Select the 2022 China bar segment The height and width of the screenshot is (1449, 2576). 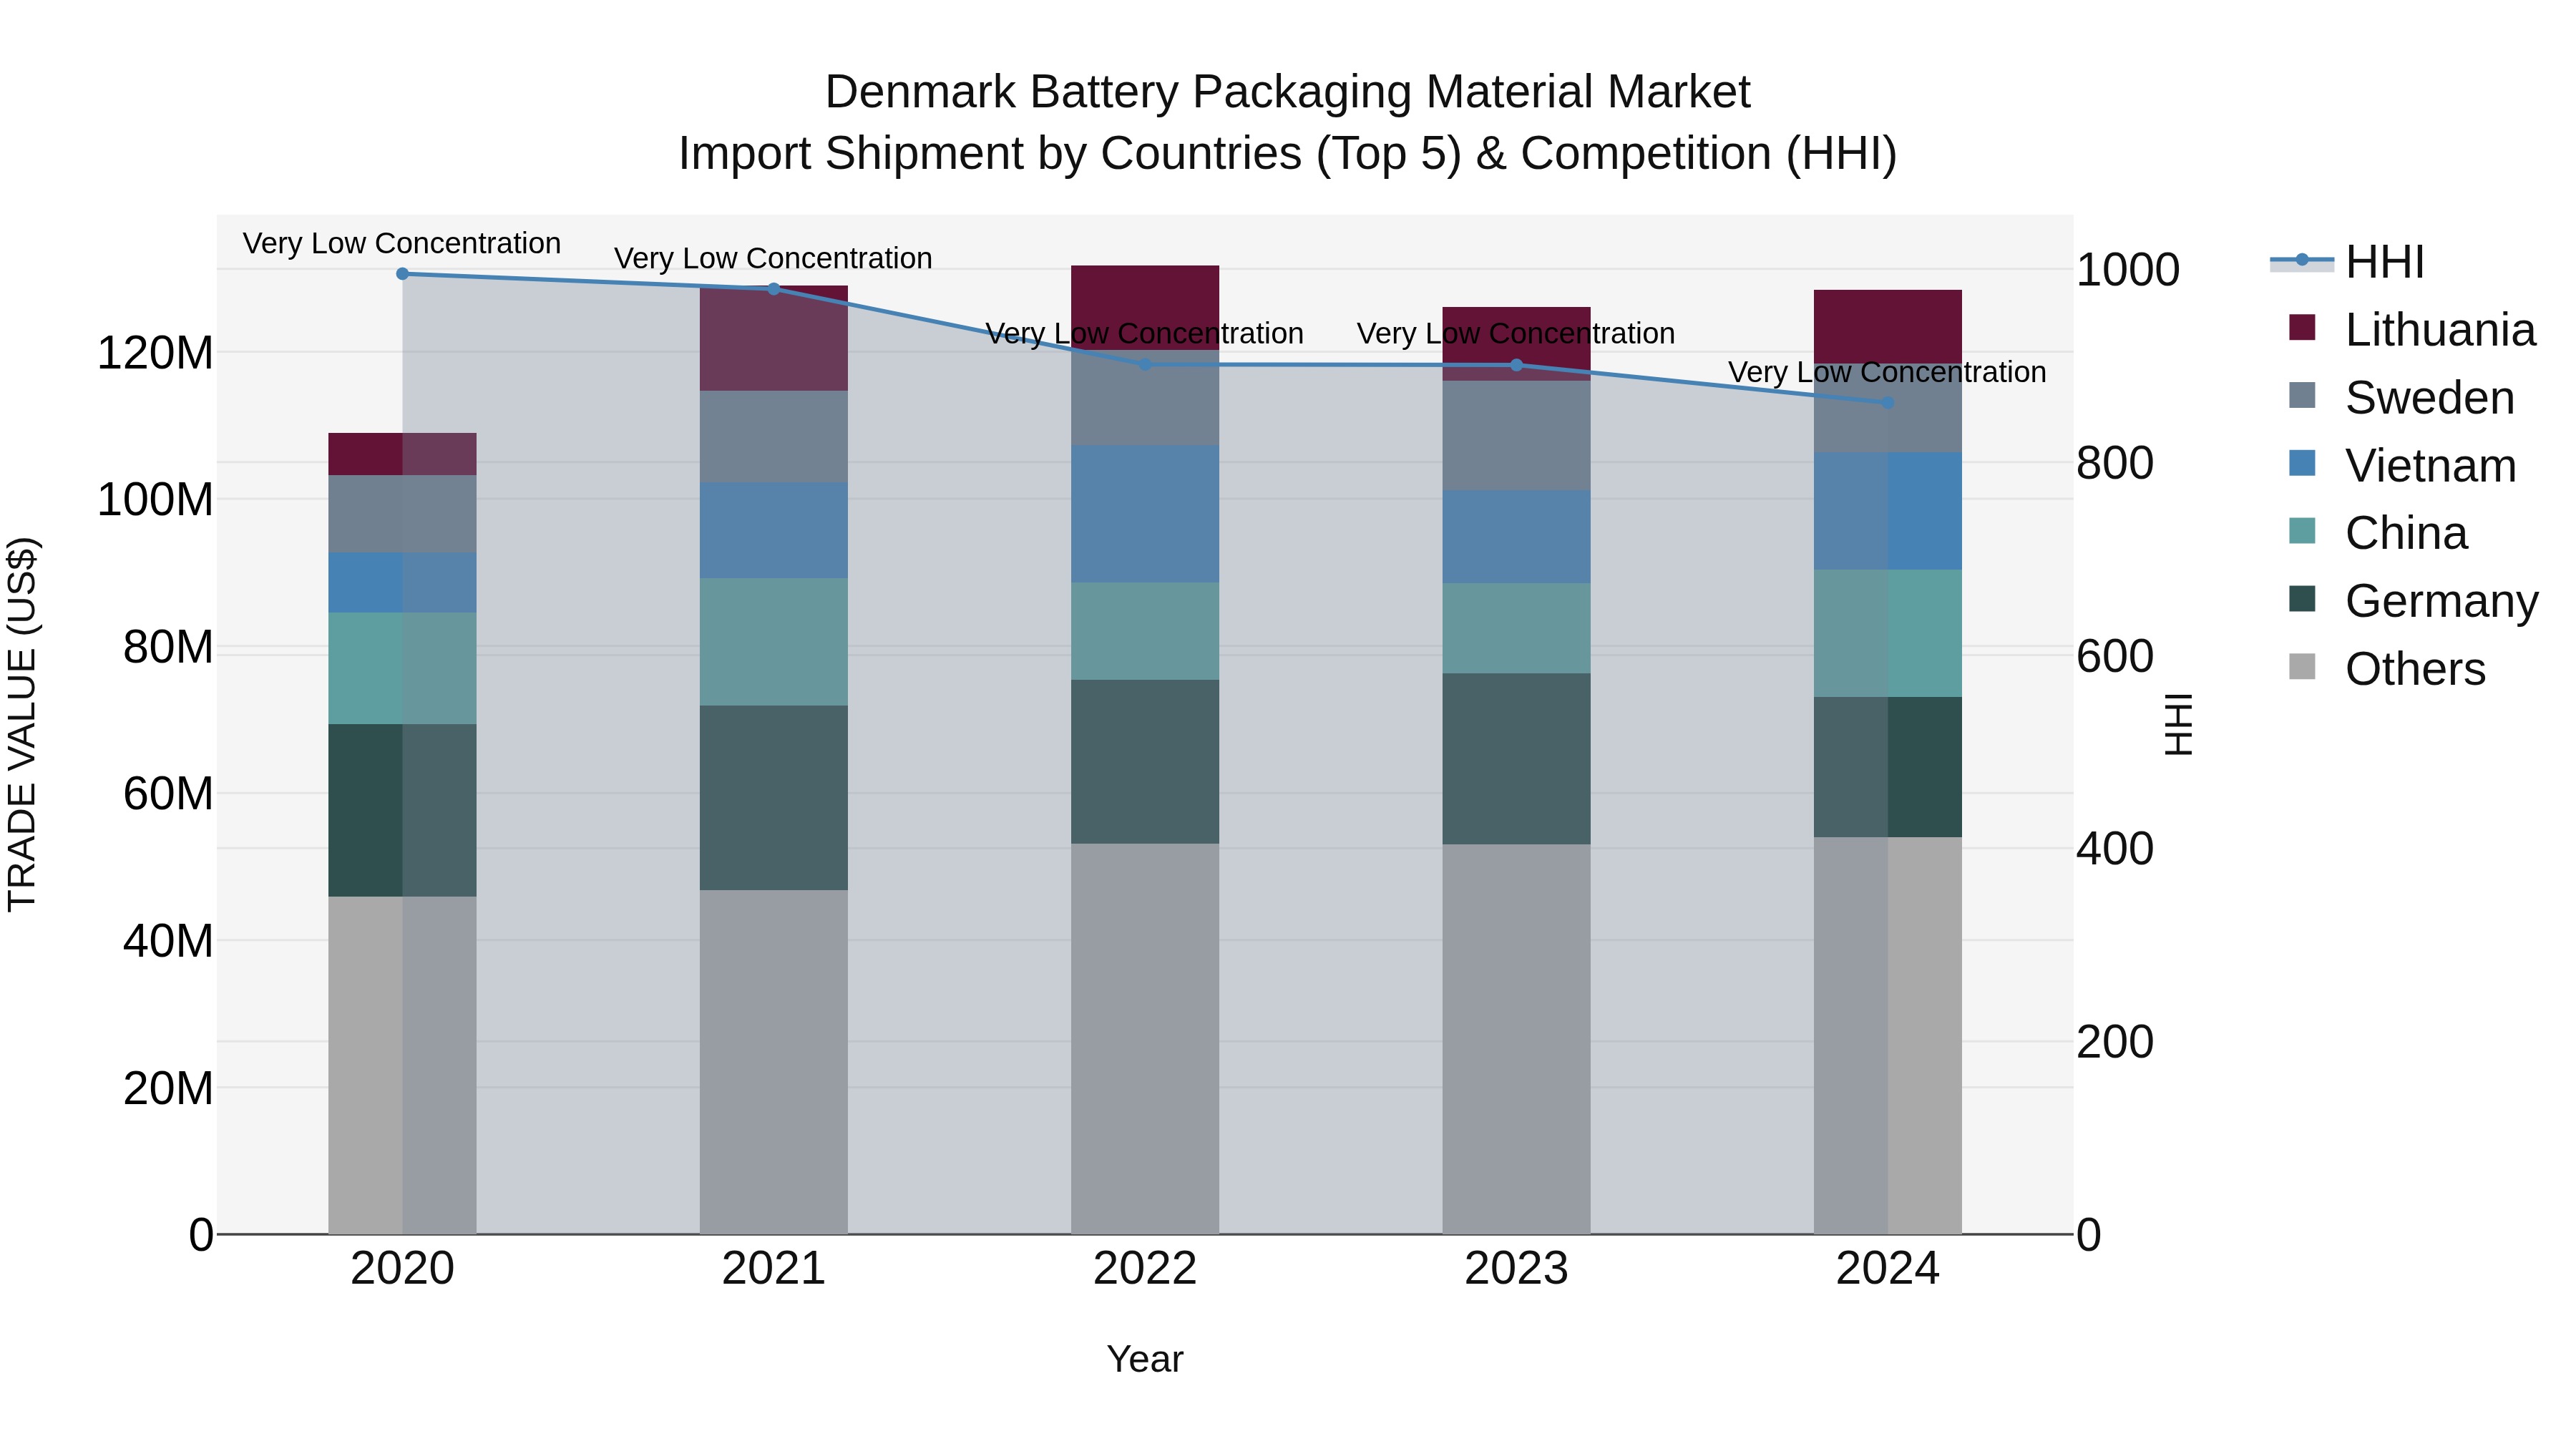[1145, 631]
